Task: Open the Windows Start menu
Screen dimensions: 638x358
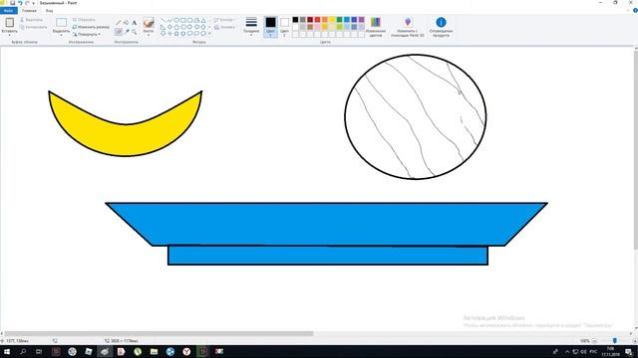Action: [x=7, y=351]
